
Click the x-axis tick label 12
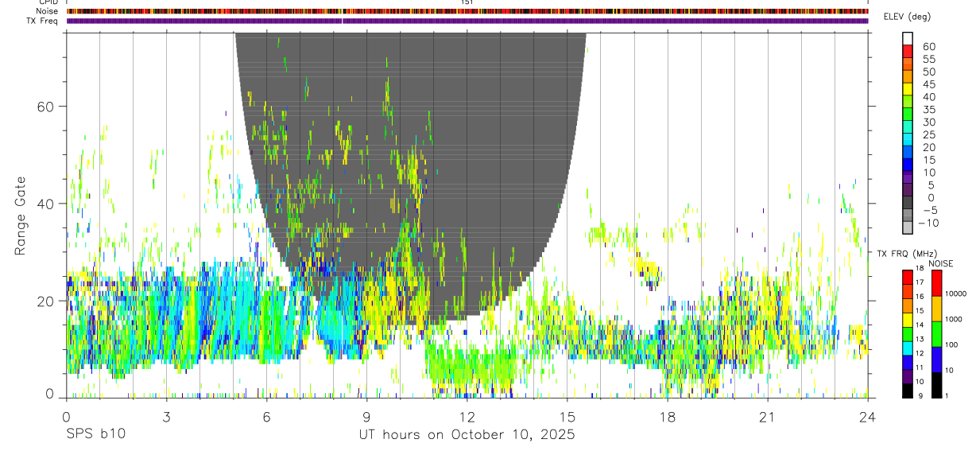467,417
